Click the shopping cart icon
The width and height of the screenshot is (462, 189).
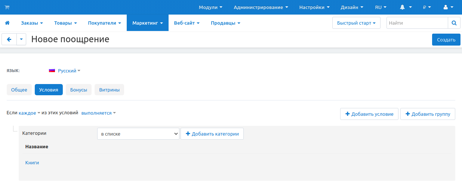coord(7,7)
